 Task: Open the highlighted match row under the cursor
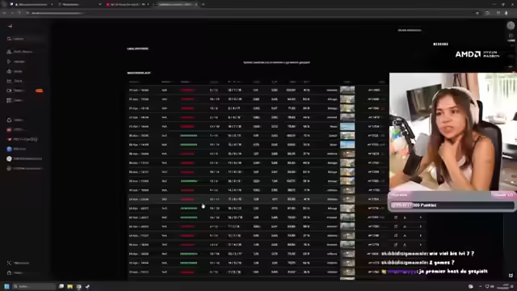click(258, 200)
